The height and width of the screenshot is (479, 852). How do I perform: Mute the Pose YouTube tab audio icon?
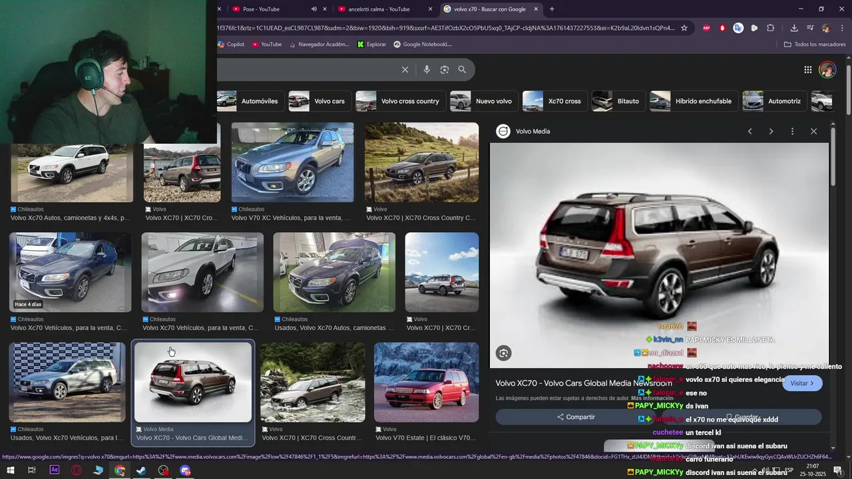314,9
